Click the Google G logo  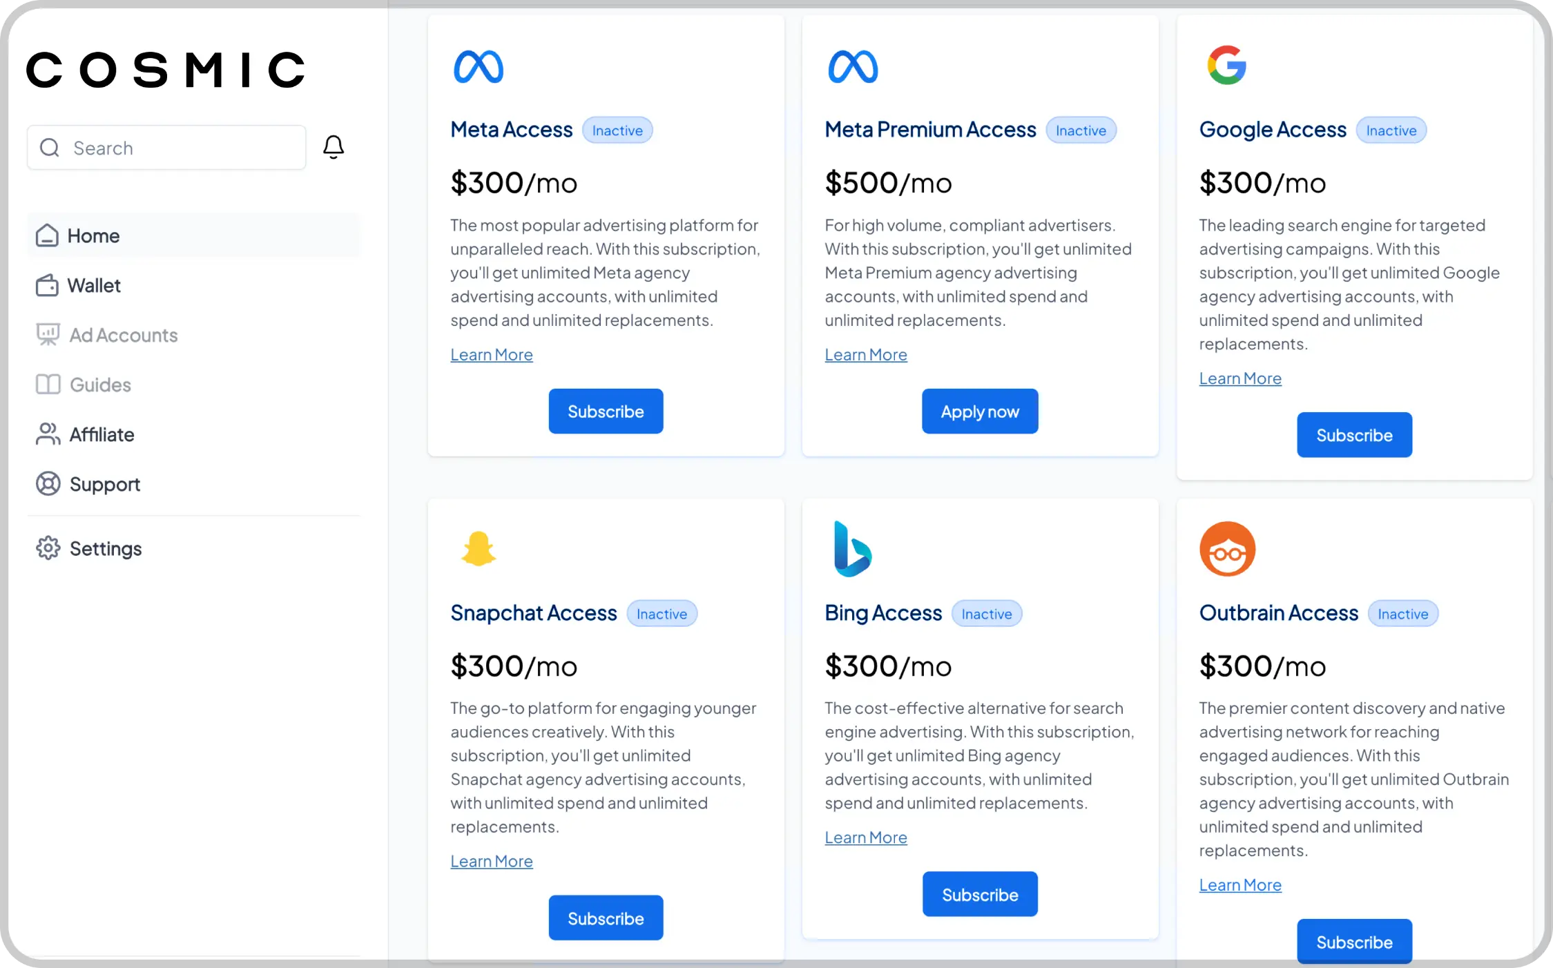(1227, 66)
